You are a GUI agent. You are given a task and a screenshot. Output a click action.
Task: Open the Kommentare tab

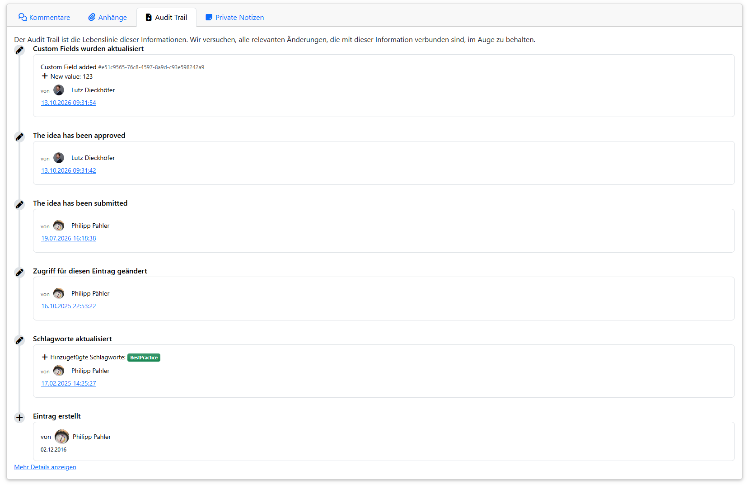click(x=44, y=17)
